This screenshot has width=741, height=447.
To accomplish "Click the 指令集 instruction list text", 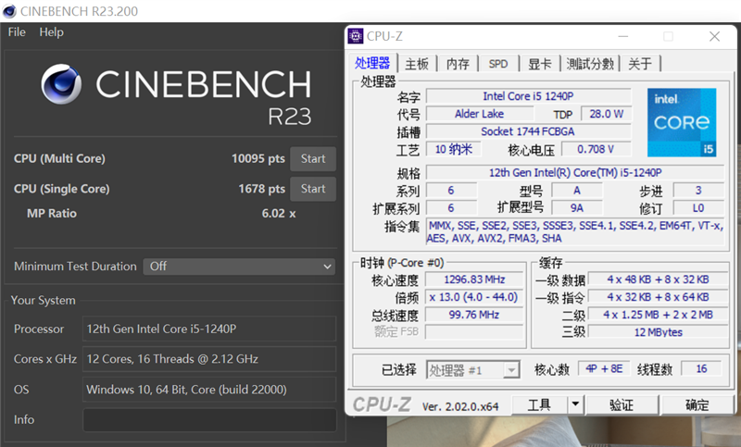I will click(x=575, y=231).
